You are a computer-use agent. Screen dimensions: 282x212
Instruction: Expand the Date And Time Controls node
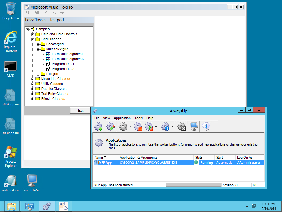[x=33, y=34]
